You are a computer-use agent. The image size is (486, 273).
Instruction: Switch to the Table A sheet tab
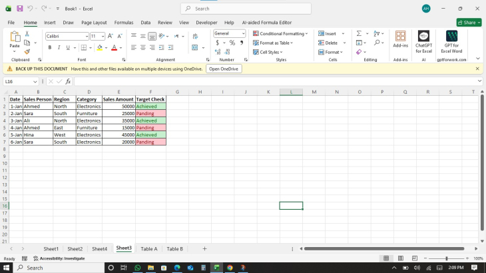point(149,248)
